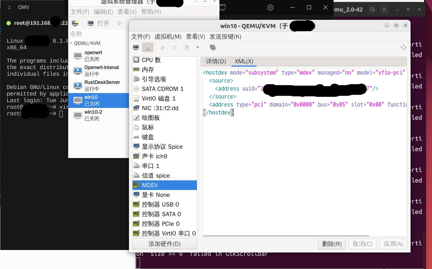Click 名称 column header in manager
This screenshot has height=269, width=432.
(76, 34)
